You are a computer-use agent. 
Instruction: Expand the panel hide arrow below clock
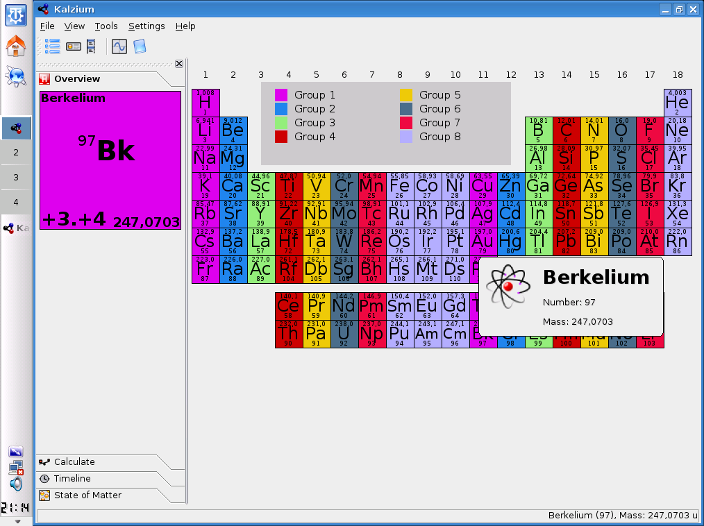(17, 522)
